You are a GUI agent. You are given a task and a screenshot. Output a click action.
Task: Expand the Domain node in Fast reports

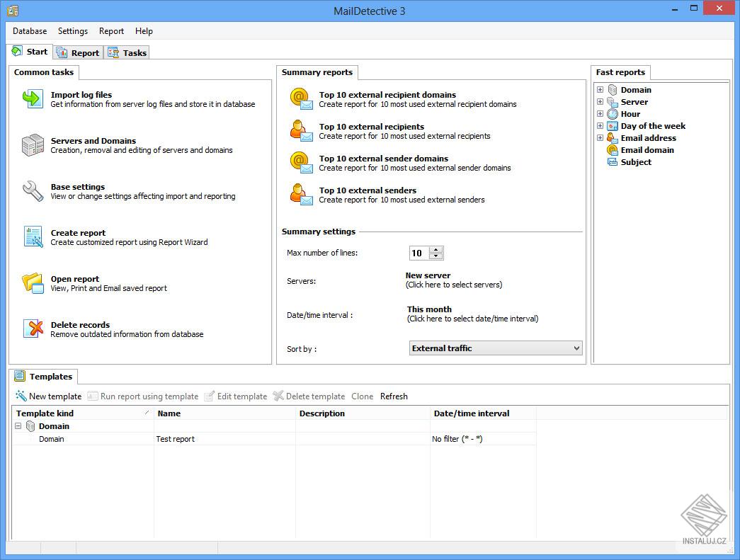[600, 90]
